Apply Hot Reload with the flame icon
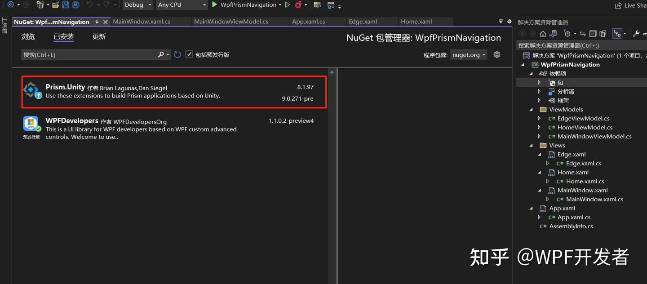 tap(299, 5)
